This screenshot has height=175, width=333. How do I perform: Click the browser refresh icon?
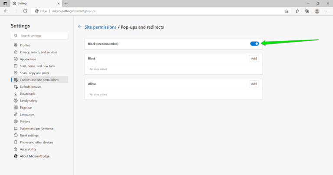25,11
